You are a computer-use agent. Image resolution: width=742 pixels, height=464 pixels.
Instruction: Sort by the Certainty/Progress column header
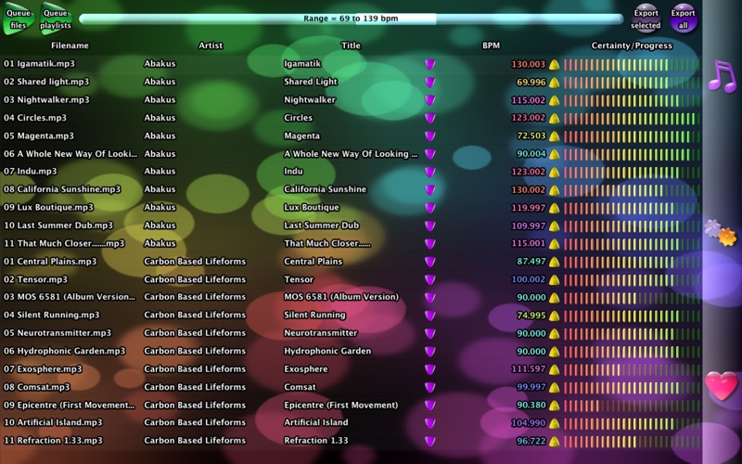click(632, 45)
